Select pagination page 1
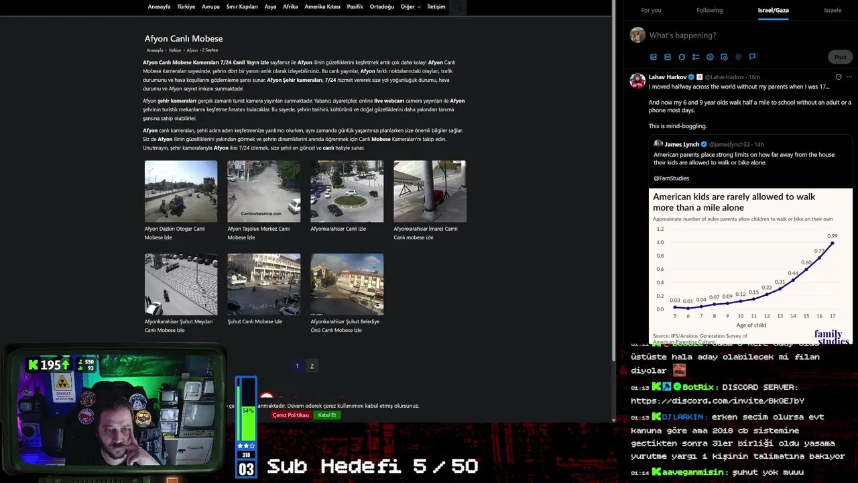Viewport: 858px width, 483px height. (297, 366)
